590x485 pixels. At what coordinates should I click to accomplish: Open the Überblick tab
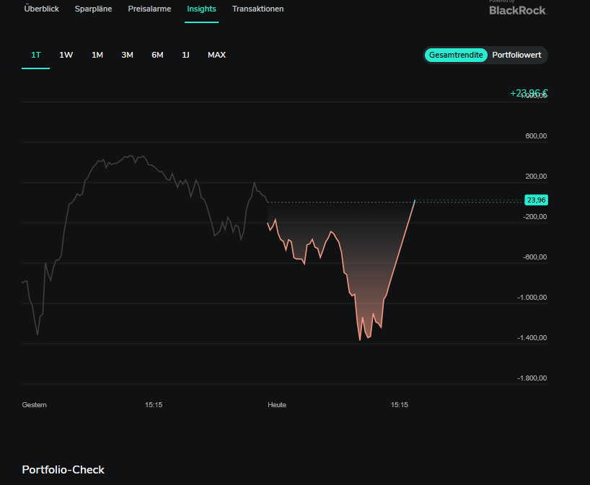(x=42, y=9)
